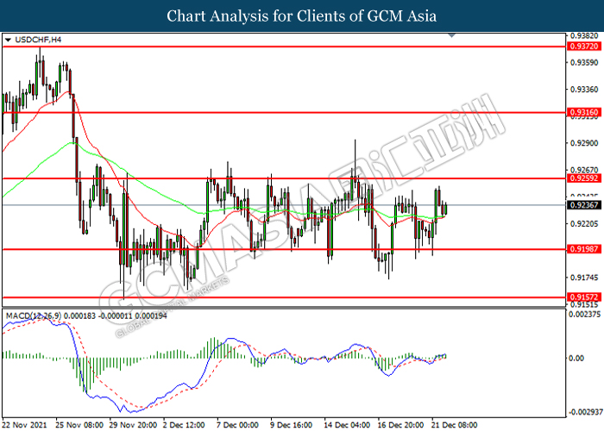This screenshot has width=604, height=431.
Task: Click the MACD scale value -0.002937
Action: [586, 412]
